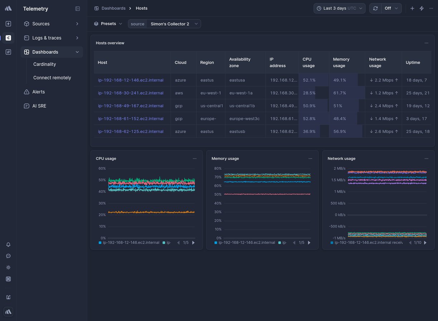This screenshot has width=438, height=321.
Task: Open the source Simon's Collector 2 dropdown
Action: (174, 24)
